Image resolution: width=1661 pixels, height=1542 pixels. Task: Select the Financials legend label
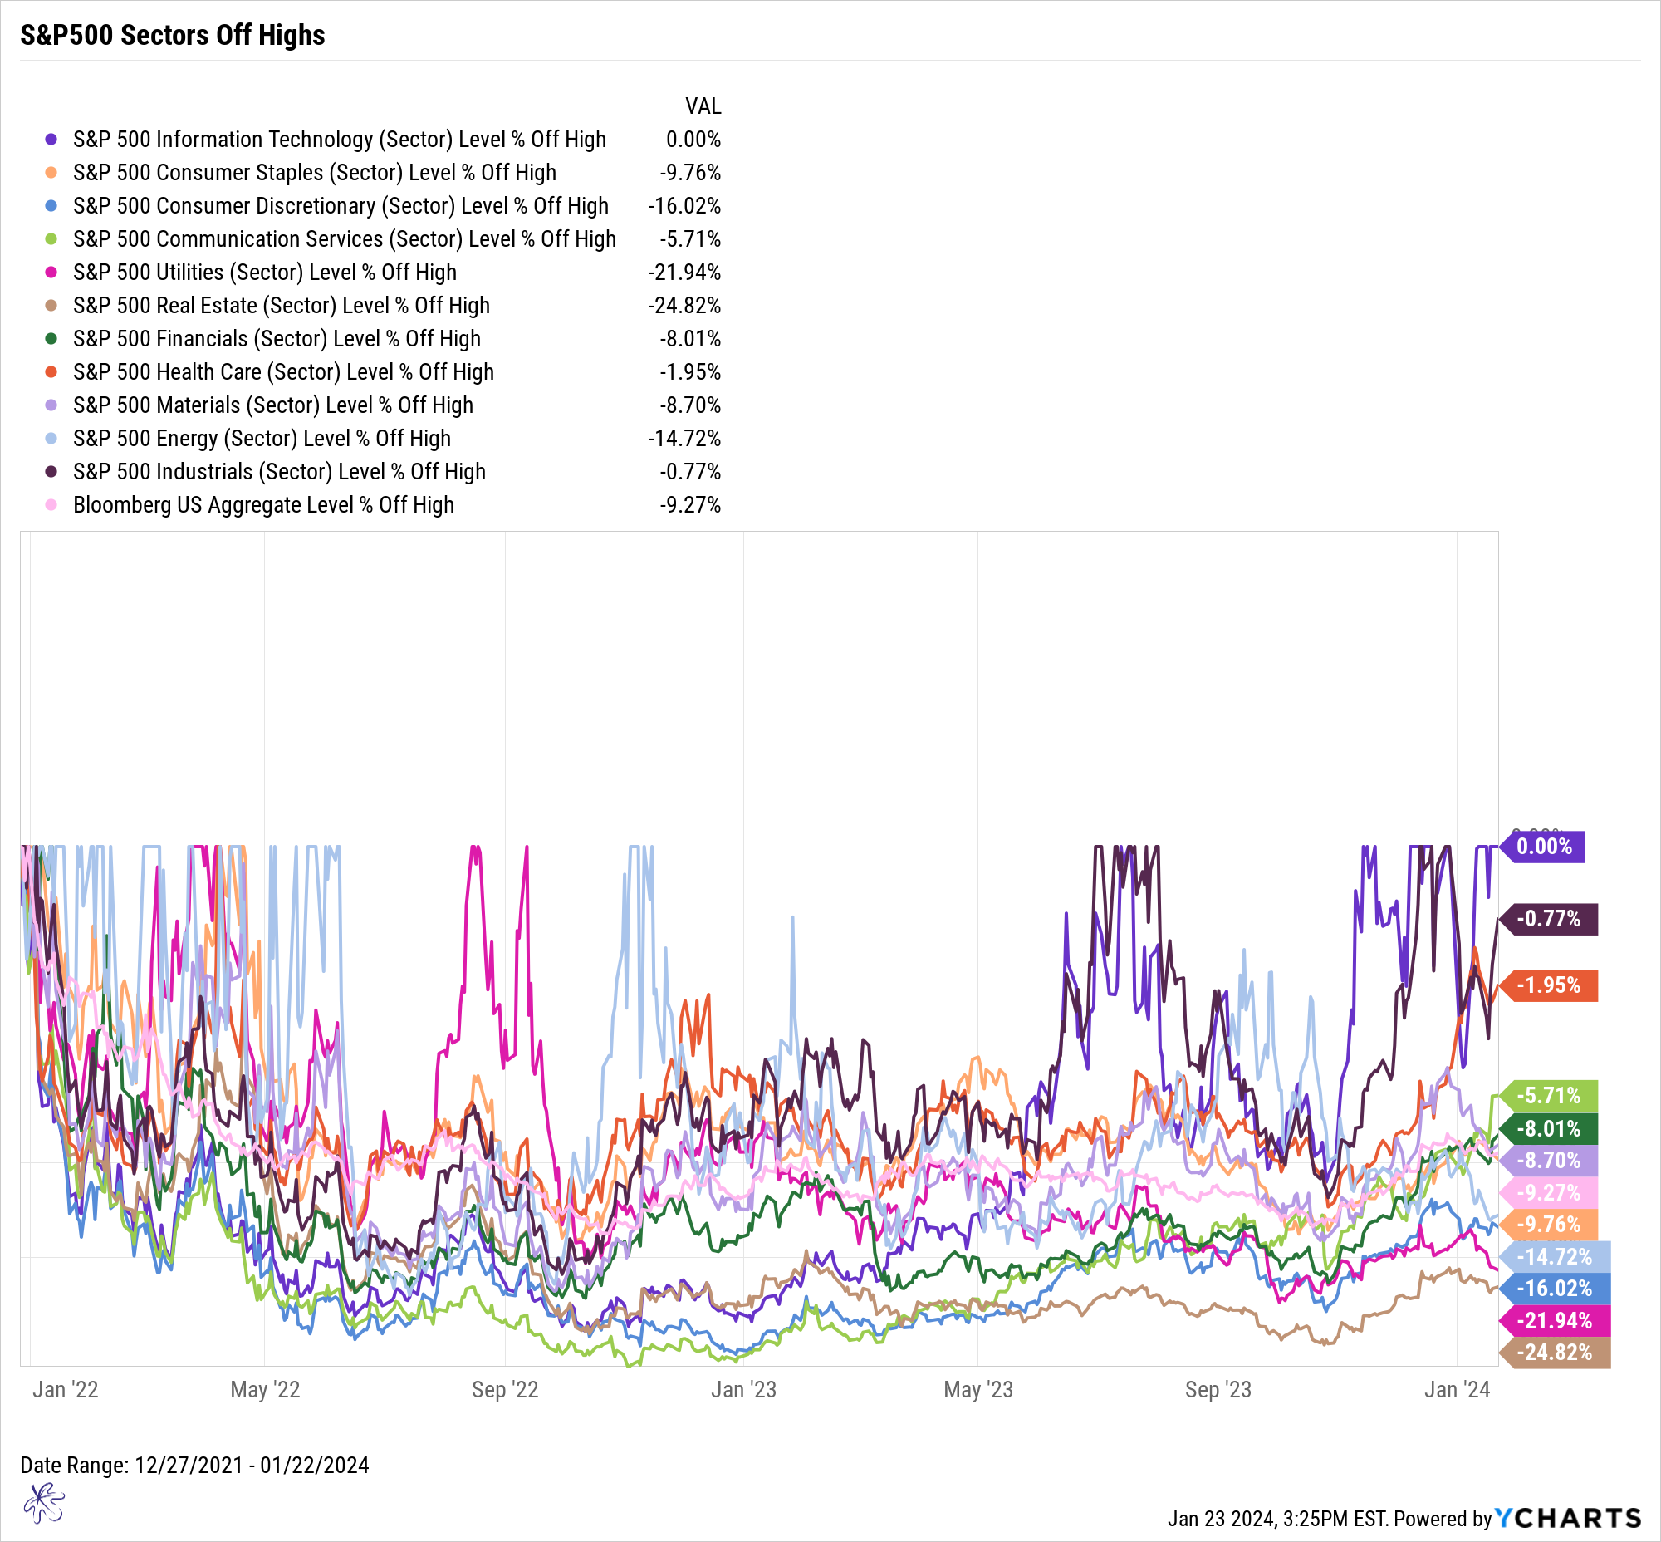(277, 339)
